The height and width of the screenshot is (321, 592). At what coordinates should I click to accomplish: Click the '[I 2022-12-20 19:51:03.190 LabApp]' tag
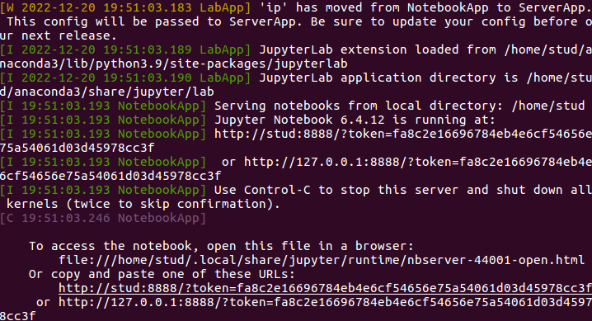click(125, 78)
